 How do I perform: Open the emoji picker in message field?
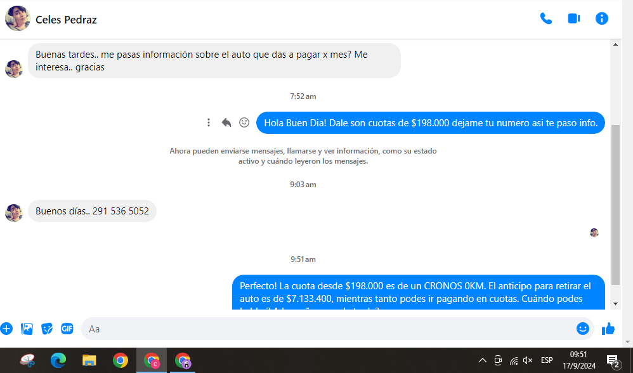click(x=582, y=329)
